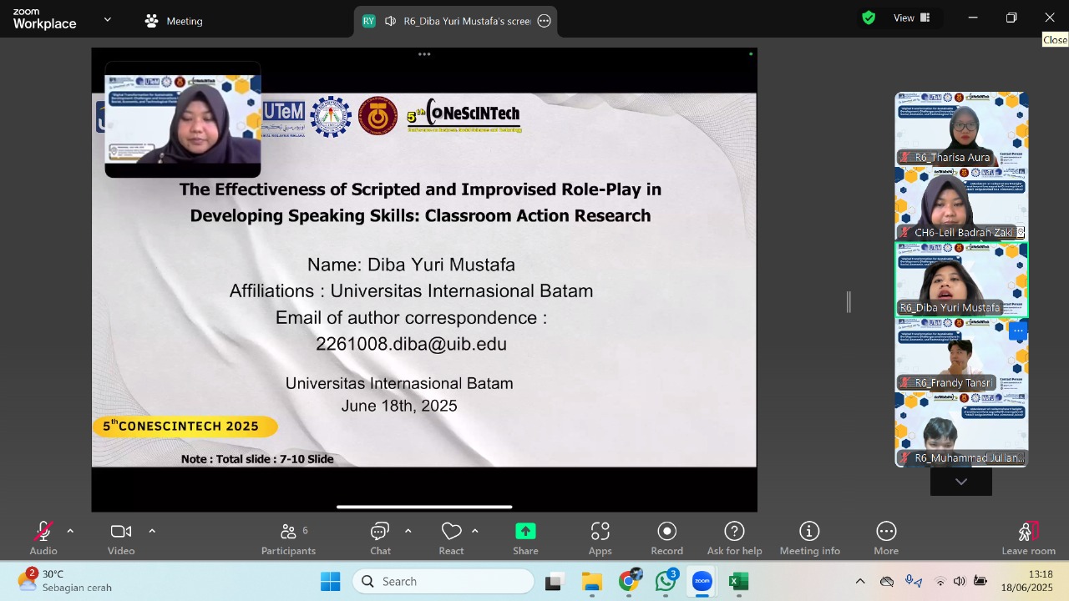This screenshot has width=1069, height=601.
Task: Open the Chat panel
Action: [380, 539]
